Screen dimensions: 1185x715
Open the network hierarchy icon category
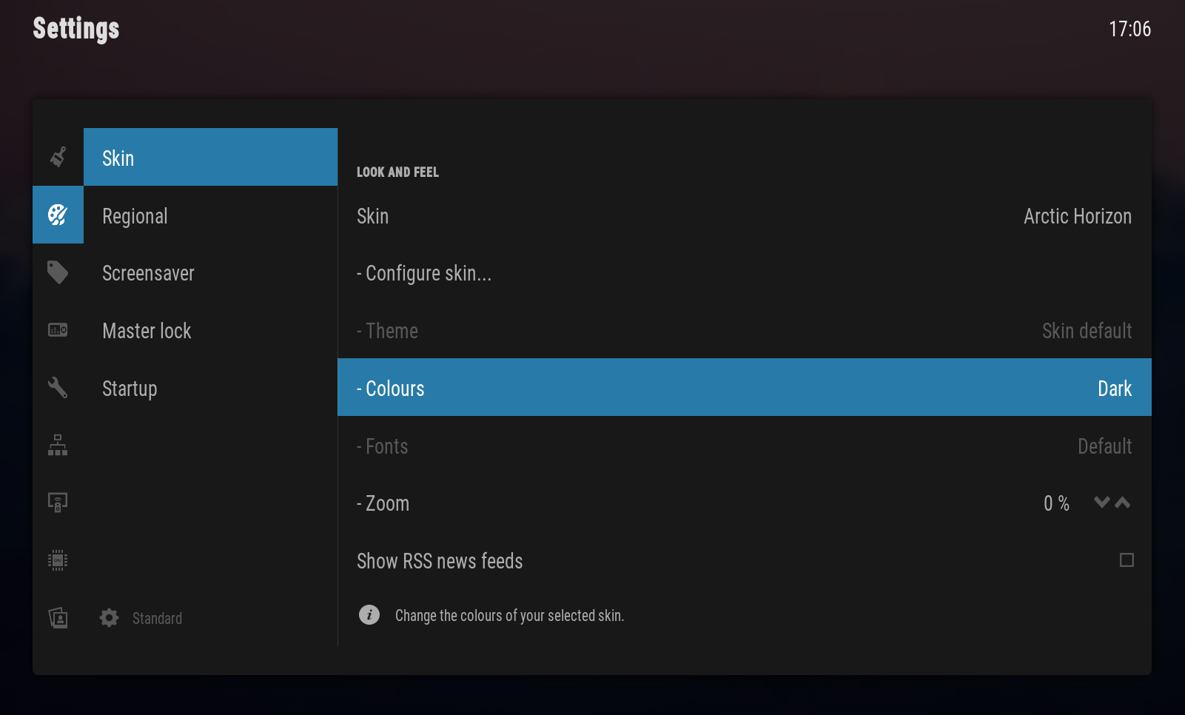tap(58, 445)
